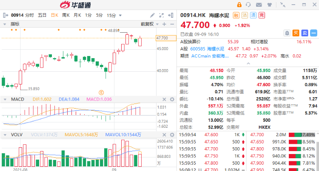319x171 pixels.
Task: Click the orange 买 buy button
Action: [296, 33]
